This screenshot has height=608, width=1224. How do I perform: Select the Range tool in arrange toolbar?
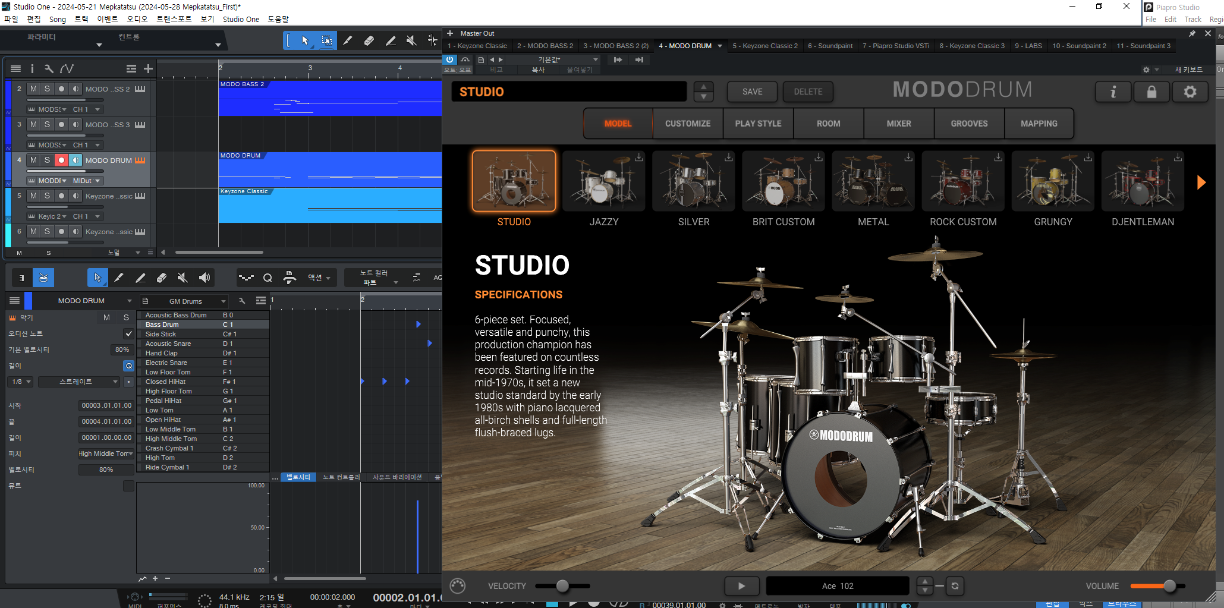(x=326, y=40)
